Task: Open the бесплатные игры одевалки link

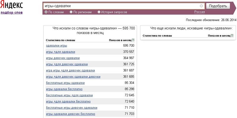Action: (65, 83)
